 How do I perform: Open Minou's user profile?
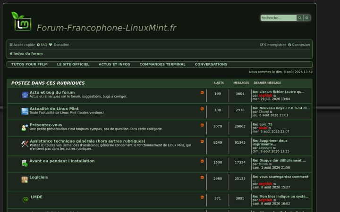tap(263, 164)
